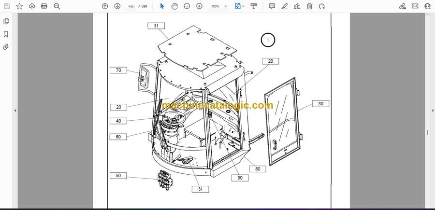Click the callout label 90

(x=240, y=178)
